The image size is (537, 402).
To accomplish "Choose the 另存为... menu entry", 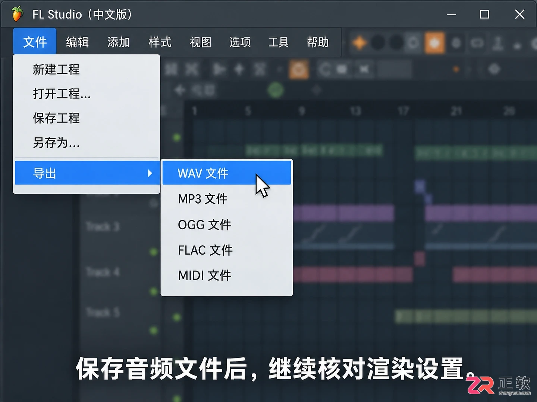I will pos(87,143).
